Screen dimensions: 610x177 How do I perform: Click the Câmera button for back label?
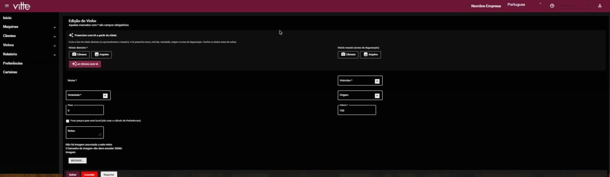click(x=348, y=55)
